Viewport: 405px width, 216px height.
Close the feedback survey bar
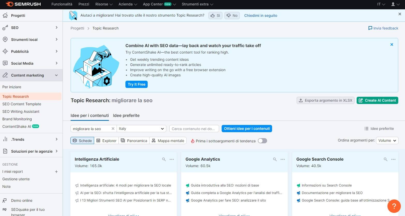[x=400, y=14]
